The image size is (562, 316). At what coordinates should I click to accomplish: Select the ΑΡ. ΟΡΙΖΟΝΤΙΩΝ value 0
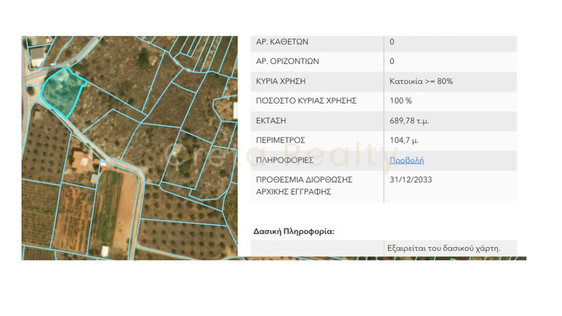pyautogui.click(x=392, y=61)
